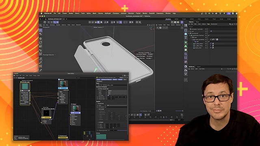Open the Render menu
The image size is (260, 146).
point(145,13)
